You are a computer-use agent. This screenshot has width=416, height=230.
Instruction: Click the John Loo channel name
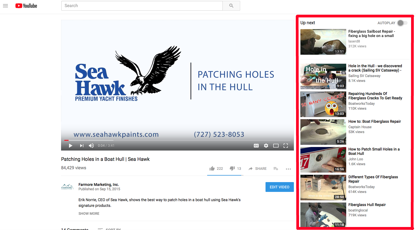click(x=355, y=159)
